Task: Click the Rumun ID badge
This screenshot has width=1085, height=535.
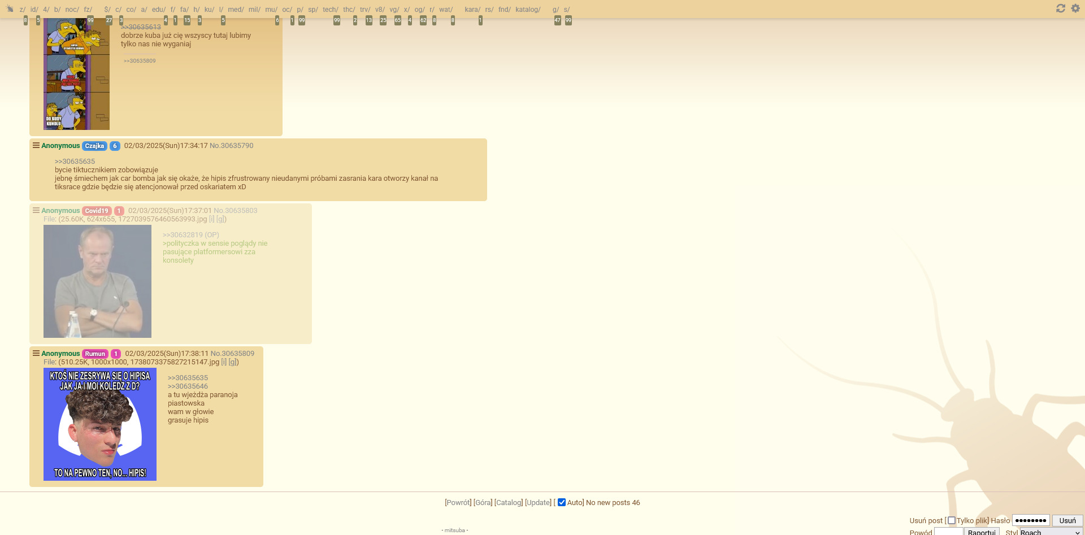Action: coord(95,354)
